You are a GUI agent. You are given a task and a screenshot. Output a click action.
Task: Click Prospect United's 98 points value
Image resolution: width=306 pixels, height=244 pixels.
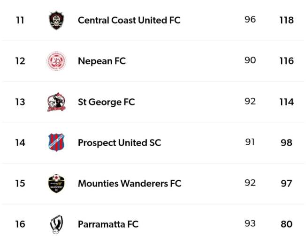pos(286,142)
